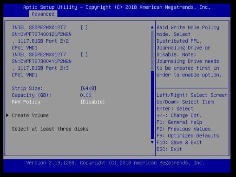Click the Aptio Setup Utility title text

(117, 7)
